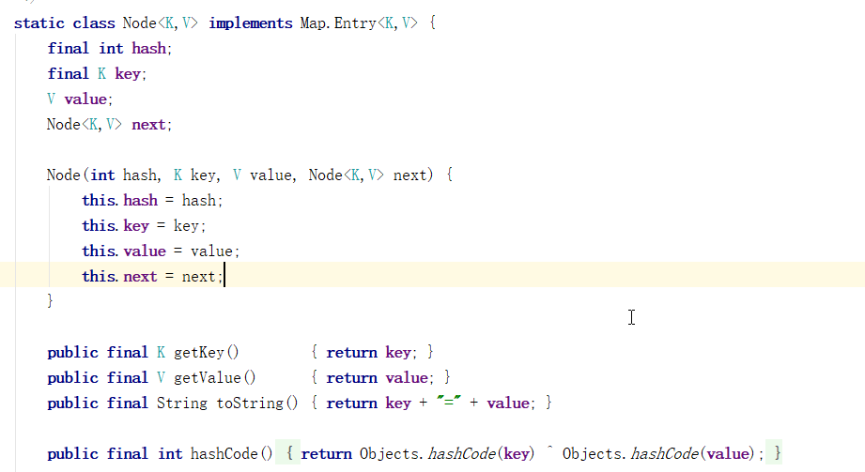Click the 'getKey()' method name
Image resolution: width=865 pixels, height=472 pixels.
[207, 353]
